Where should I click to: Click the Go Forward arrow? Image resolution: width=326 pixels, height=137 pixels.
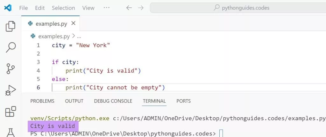coord(141,8)
